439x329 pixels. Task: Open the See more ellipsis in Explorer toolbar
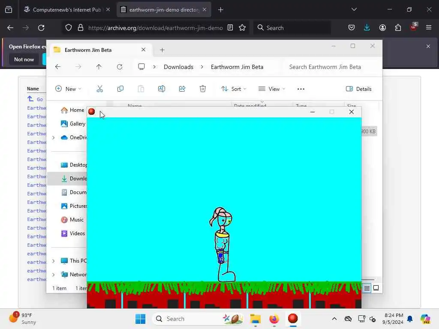pos(301,89)
